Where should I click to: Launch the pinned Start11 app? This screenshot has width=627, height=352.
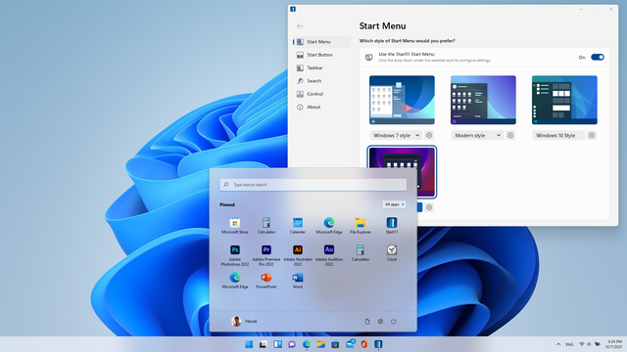392,226
